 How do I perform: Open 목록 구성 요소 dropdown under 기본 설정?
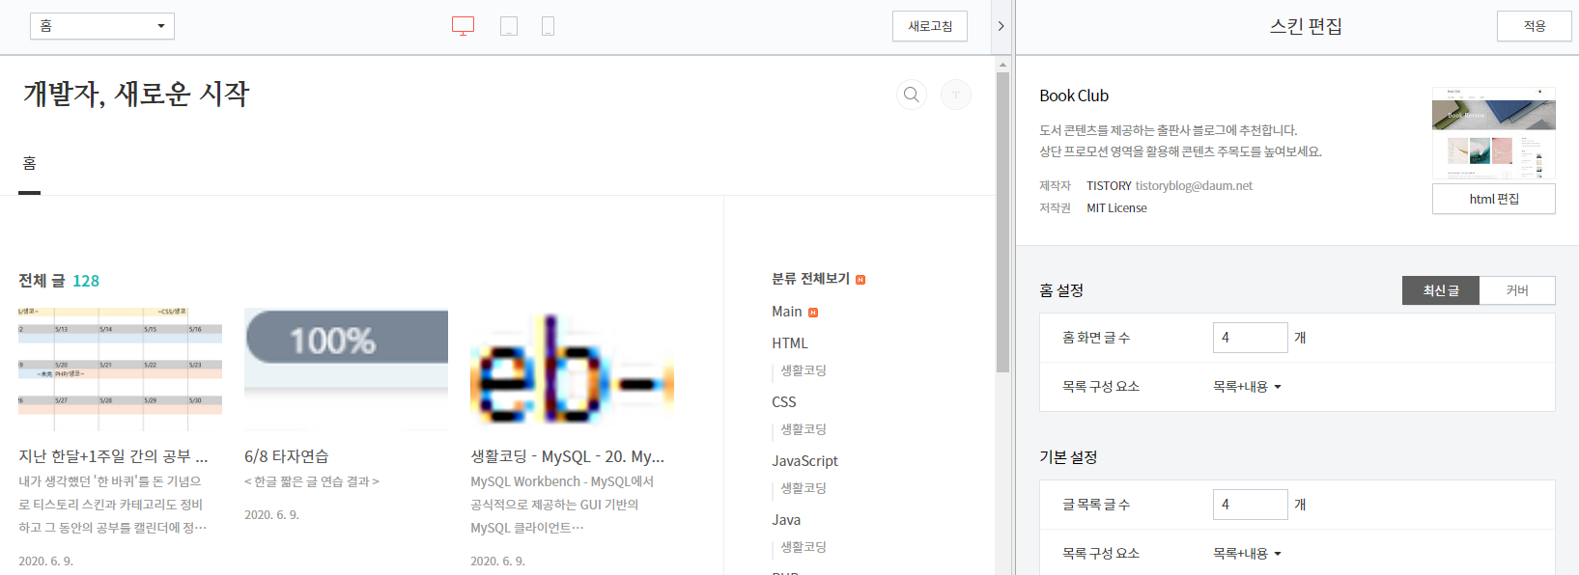1247,554
